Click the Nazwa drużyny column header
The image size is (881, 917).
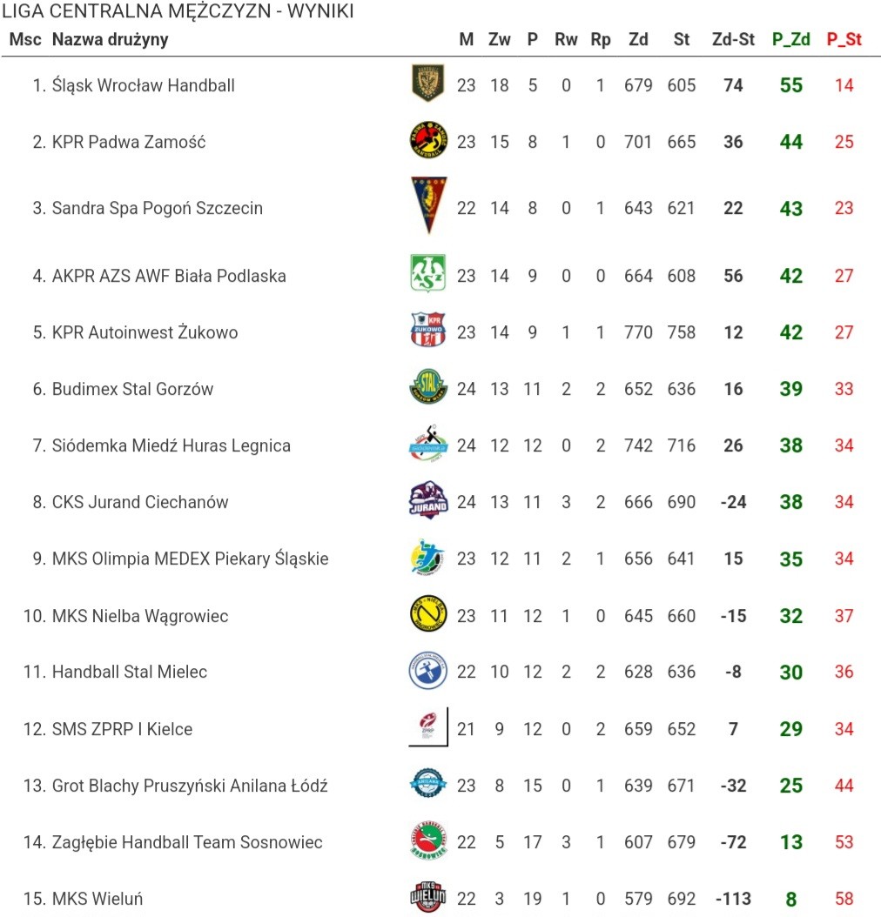[110, 39]
